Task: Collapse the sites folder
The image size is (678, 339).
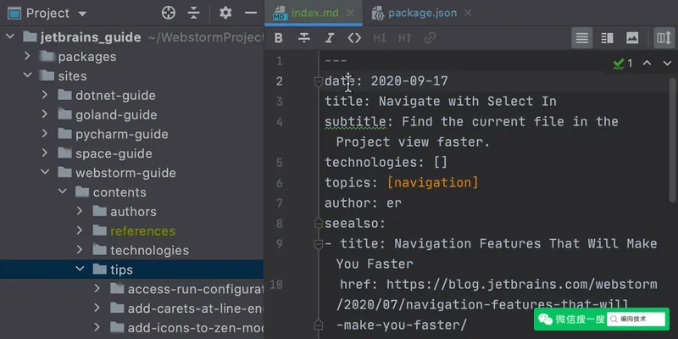Action: click(27, 75)
